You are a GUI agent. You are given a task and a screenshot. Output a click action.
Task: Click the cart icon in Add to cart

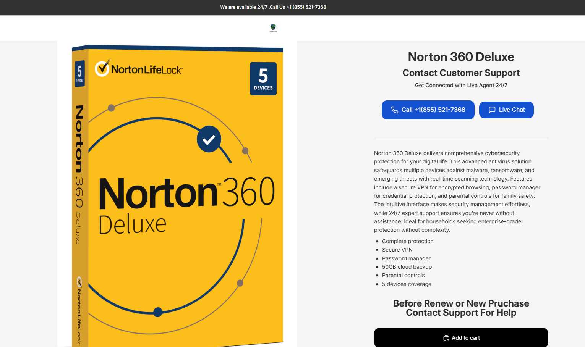click(446, 338)
